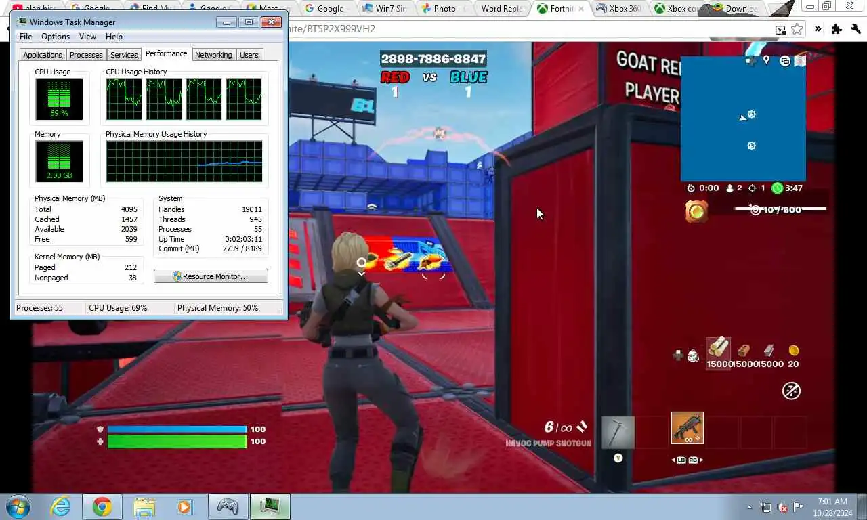Click the Havoc Pump Shotgun slot icon
The height and width of the screenshot is (520, 867).
coord(688,429)
